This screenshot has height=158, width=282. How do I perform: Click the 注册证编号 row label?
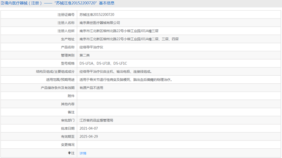(66, 15)
